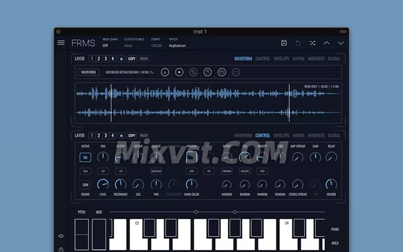
Task: Click the import sample icon beside the filename
Action: pyautogui.click(x=165, y=72)
